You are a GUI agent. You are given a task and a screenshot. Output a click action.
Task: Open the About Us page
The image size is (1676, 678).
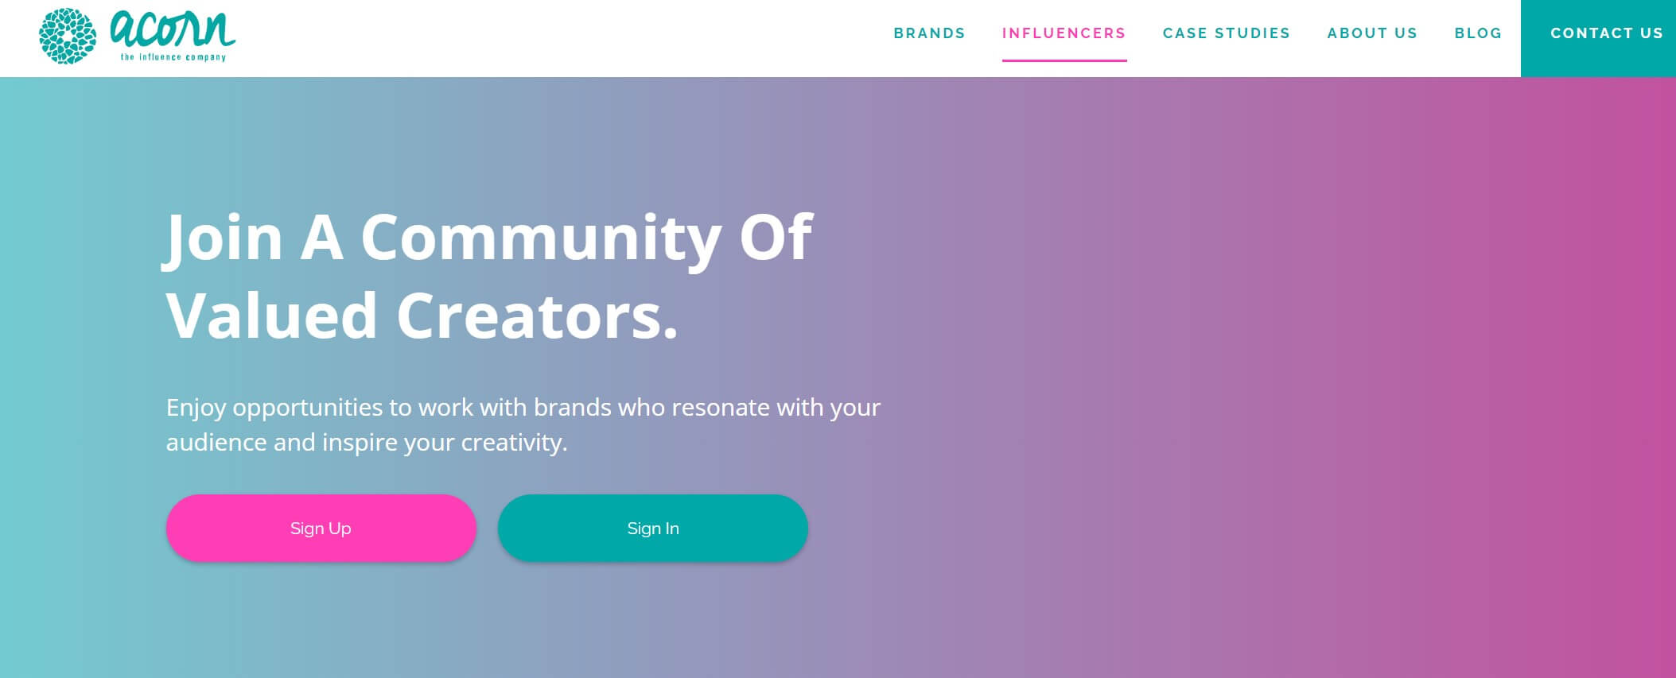click(1371, 33)
